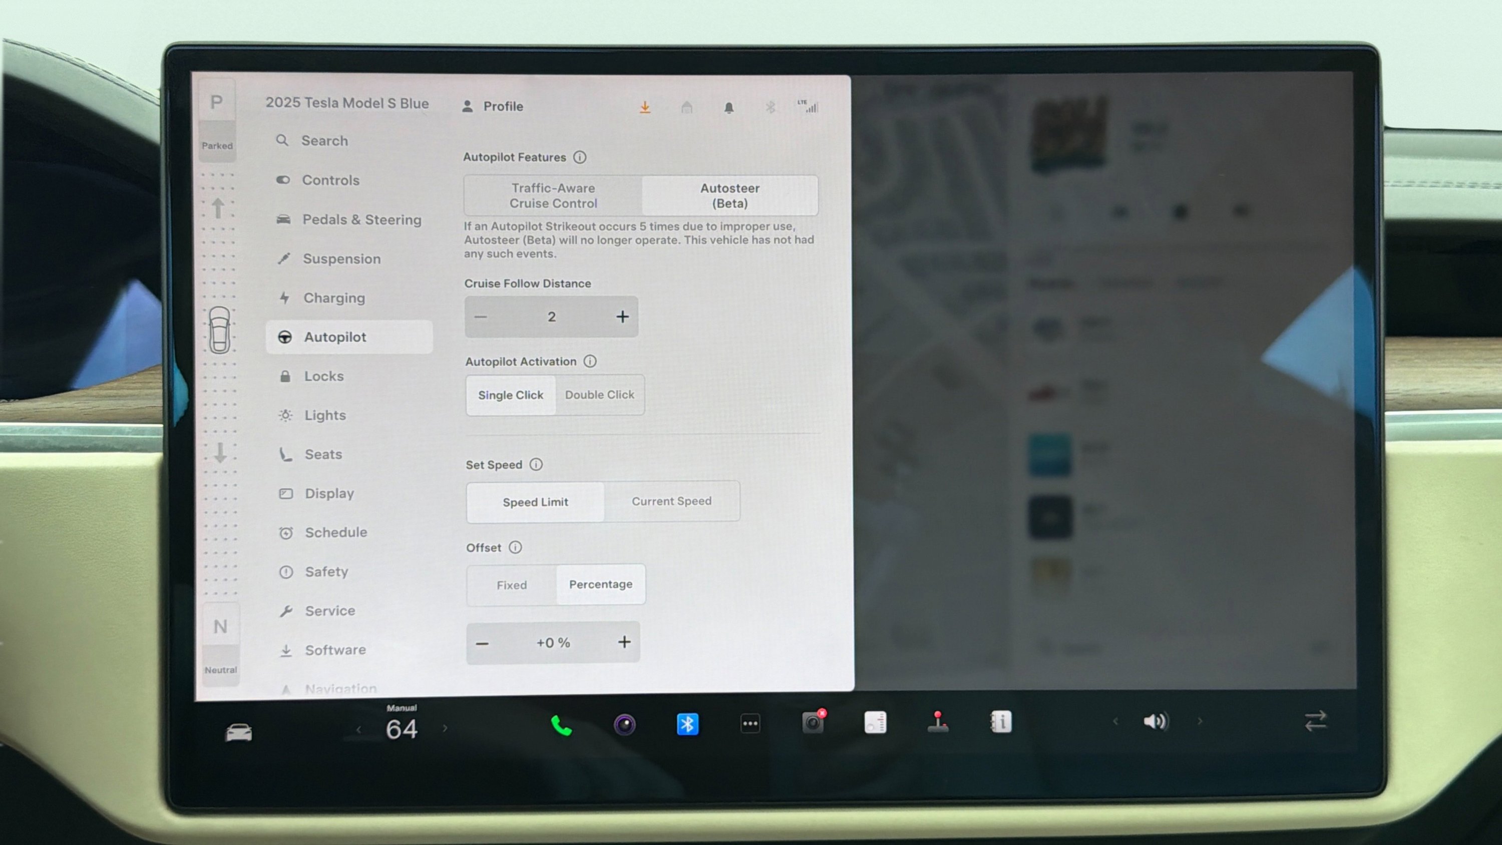Increase cruise follow distance
Image resolution: width=1502 pixels, height=845 pixels.
(x=622, y=317)
